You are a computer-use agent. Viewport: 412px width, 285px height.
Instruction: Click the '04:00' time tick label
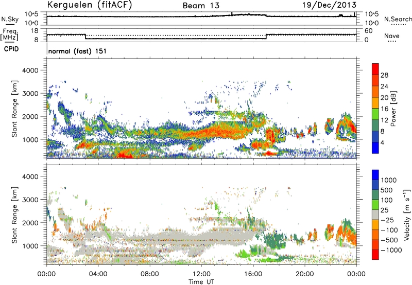(x=98, y=274)
